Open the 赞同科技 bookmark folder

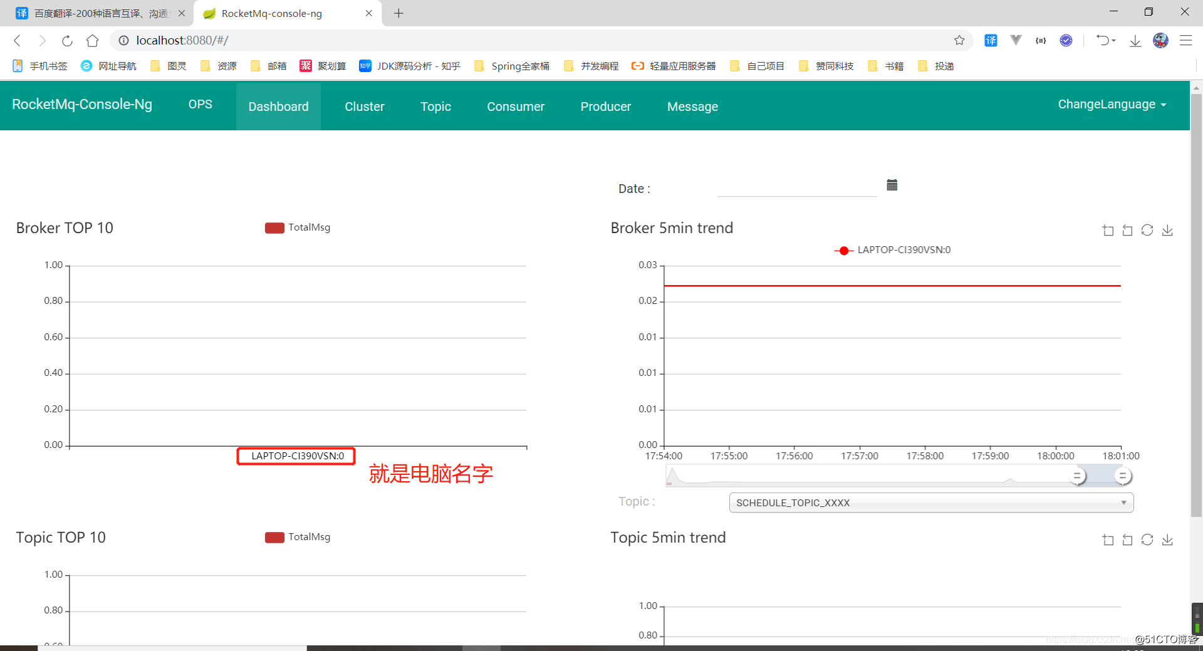[826, 66]
